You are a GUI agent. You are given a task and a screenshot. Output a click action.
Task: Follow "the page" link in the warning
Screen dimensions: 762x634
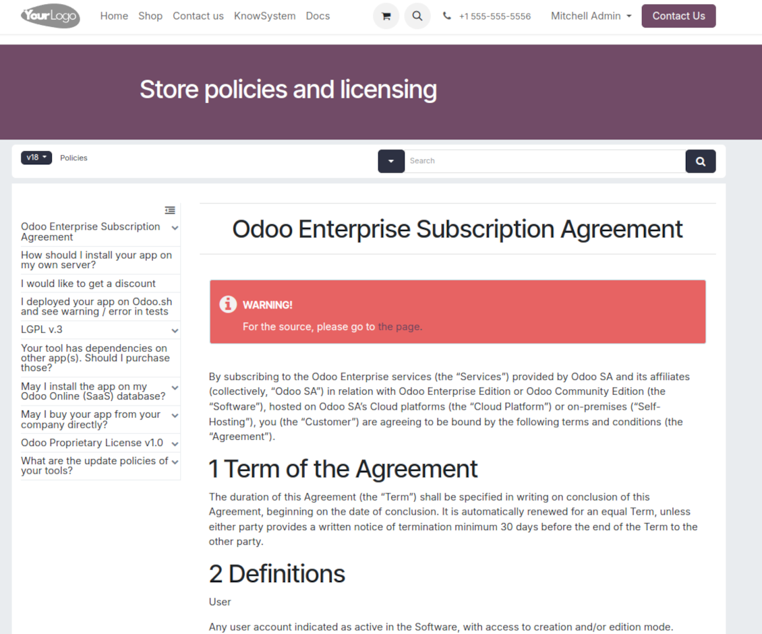[x=399, y=327]
